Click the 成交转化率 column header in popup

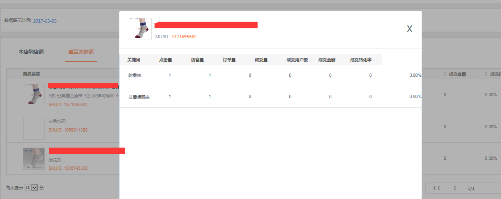pyautogui.click(x=361, y=60)
